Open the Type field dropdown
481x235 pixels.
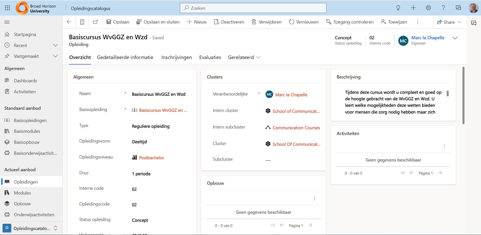pos(151,126)
